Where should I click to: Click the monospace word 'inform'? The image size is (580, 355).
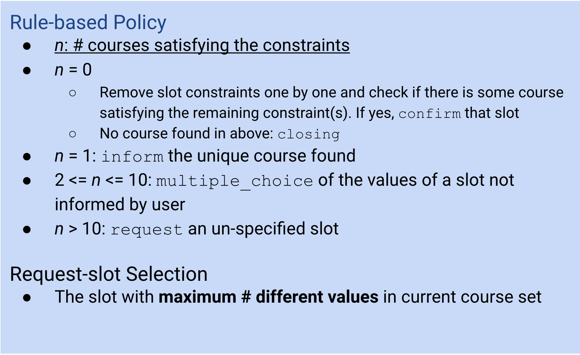132,156
